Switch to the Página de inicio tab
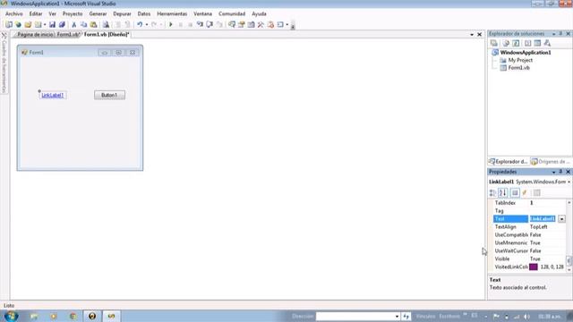 (x=35, y=34)
